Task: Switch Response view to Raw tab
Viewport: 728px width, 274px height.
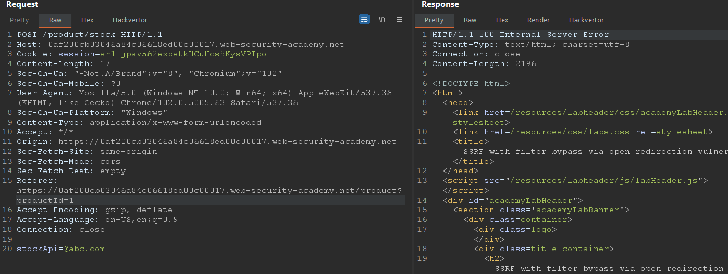Action: [470, 20]
